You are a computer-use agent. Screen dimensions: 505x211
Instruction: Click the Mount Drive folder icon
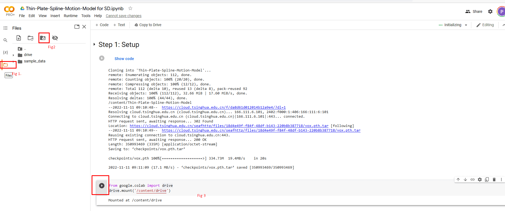tap(43, 38)
